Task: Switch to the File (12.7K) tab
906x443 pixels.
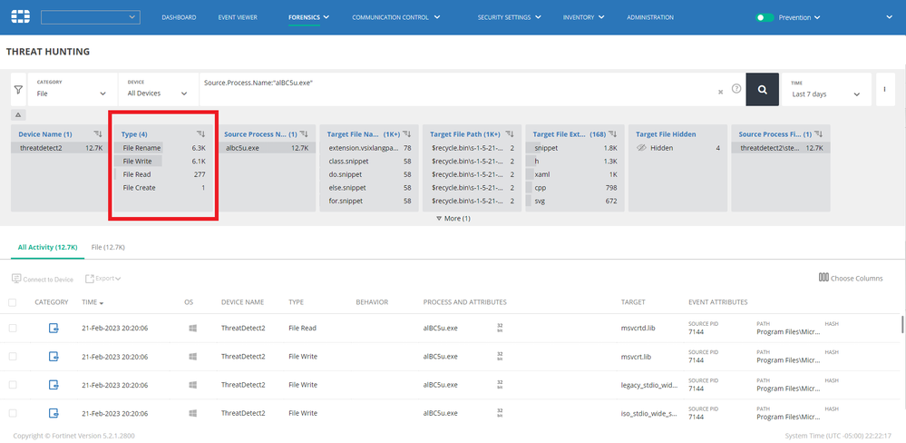Action: 108,247
